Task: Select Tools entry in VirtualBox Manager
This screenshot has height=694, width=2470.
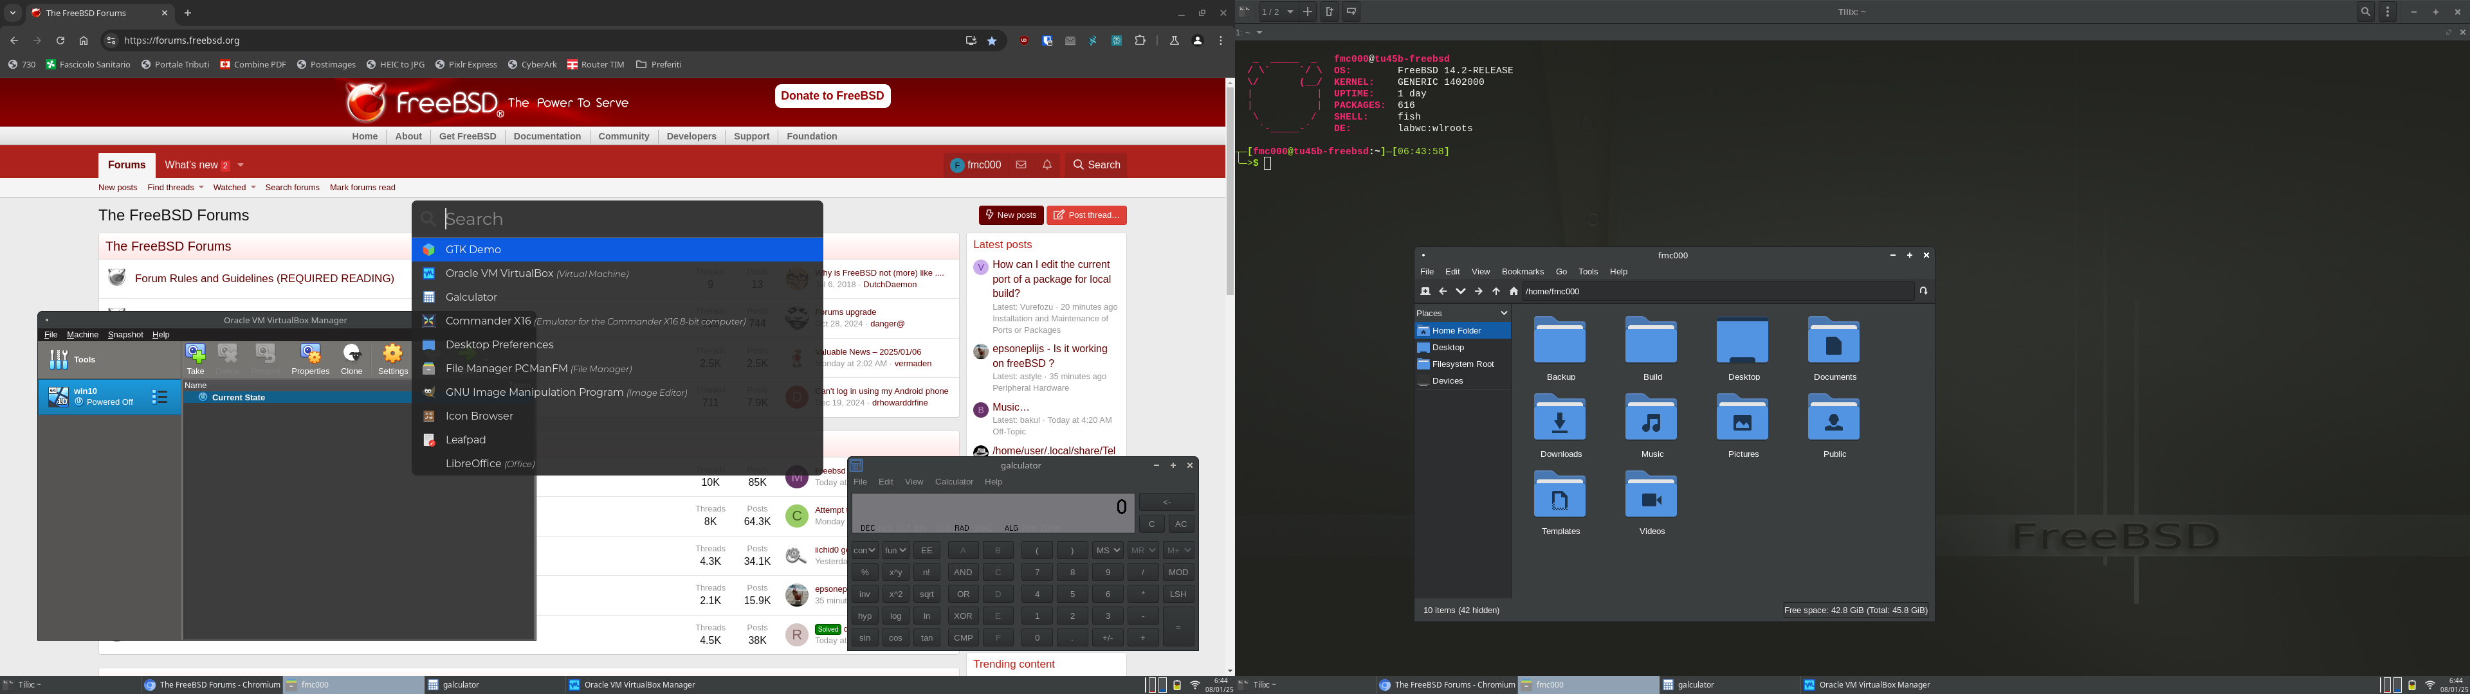Action: click(109, 359)
